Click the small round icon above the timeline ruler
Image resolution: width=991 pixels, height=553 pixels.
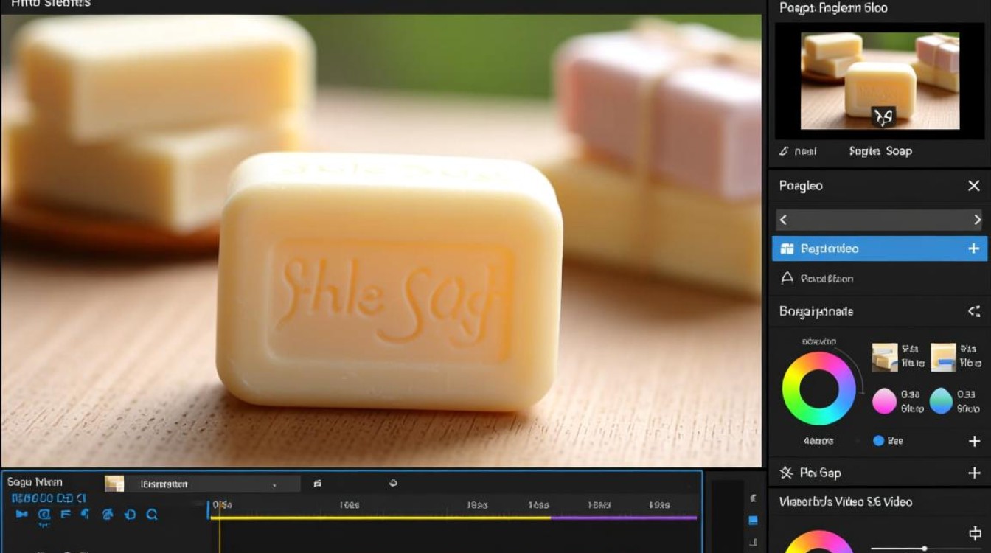pyautogui.click(x=393, y=484)
